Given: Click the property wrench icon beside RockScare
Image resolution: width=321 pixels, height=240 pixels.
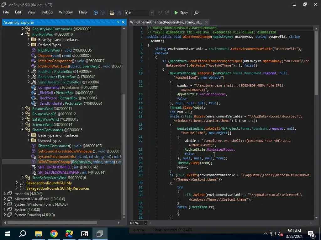Looking at the screenshot, I should click(34, 77).
